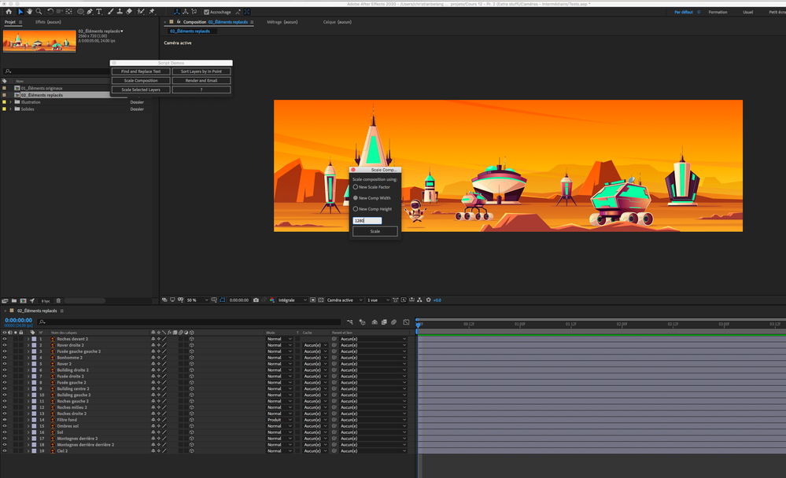Click the width value input field
The image size is (786, 478).
pyautogui.click(x=367, y=221)
